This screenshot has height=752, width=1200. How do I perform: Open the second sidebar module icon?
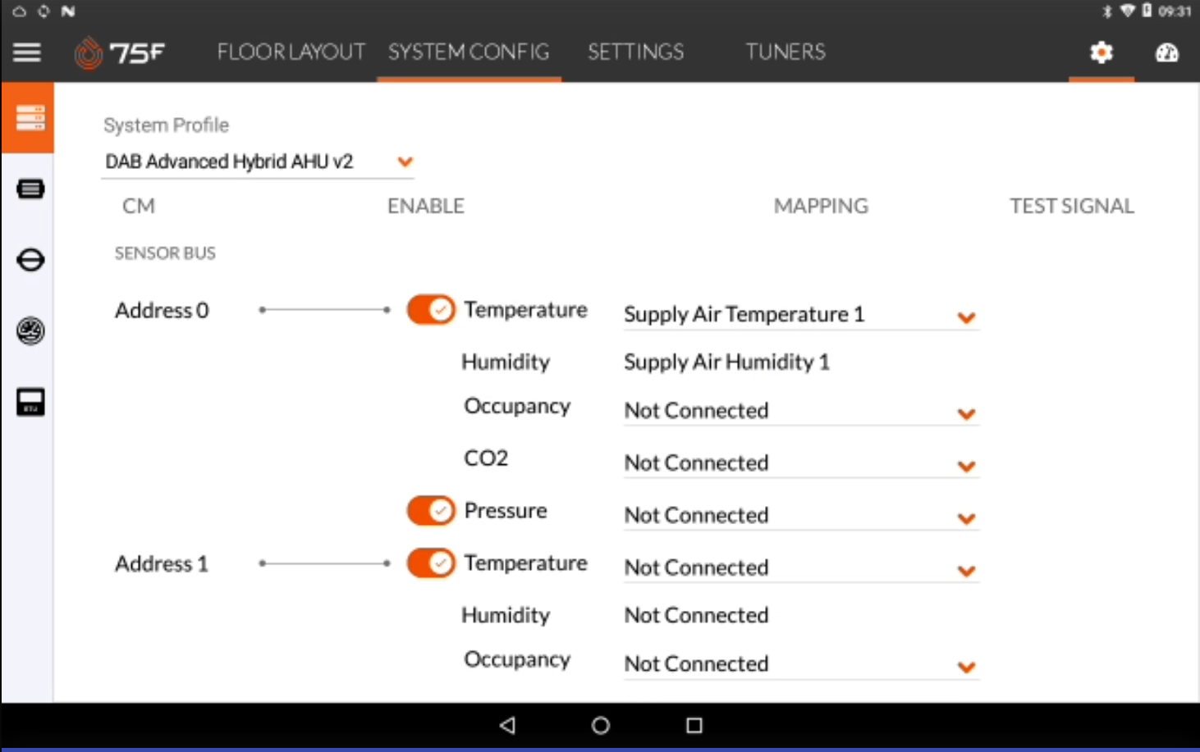(x=30, y=189)
